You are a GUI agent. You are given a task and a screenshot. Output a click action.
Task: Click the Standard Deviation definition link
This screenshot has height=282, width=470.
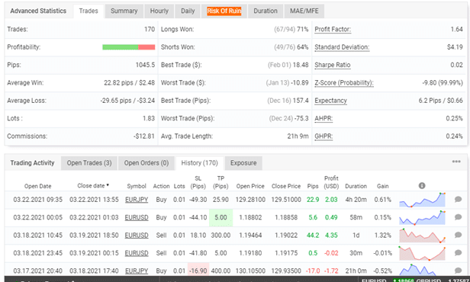pyautogui.click(x=342, y=47)
